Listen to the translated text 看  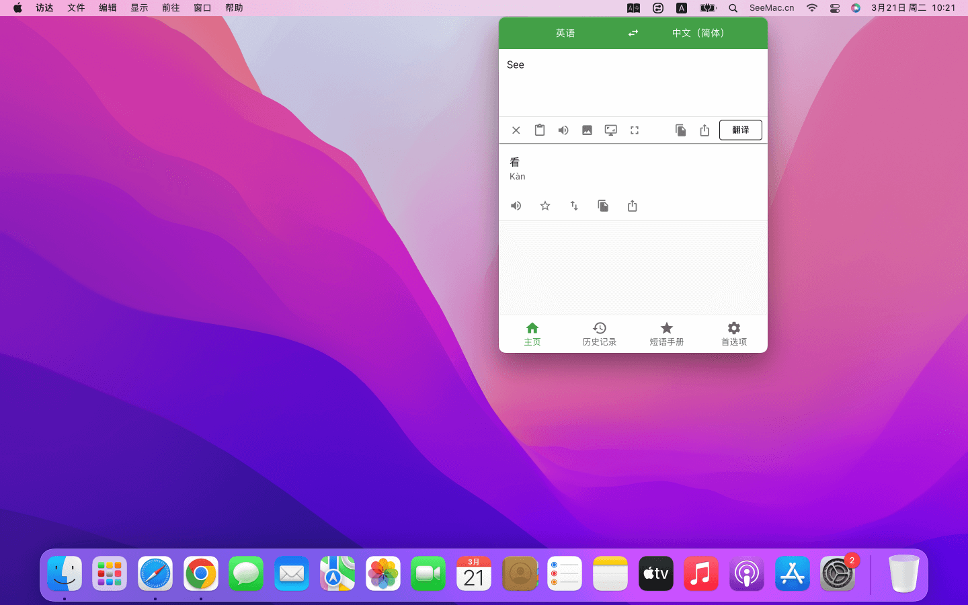point(516,206)
